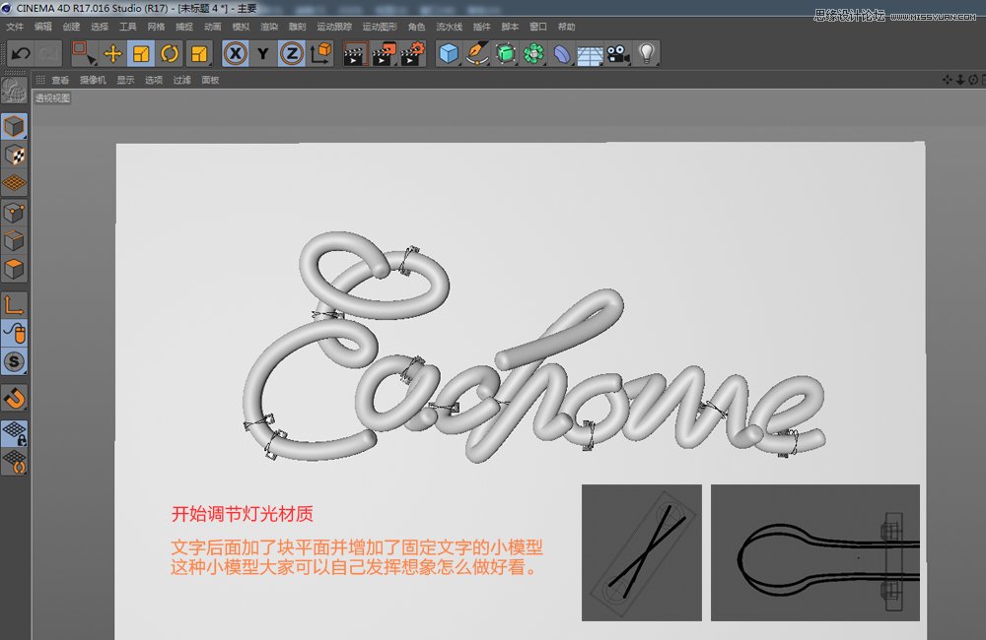Select the Move tool
Viewport: 986px width, 640px height.
tap(112, 53)
